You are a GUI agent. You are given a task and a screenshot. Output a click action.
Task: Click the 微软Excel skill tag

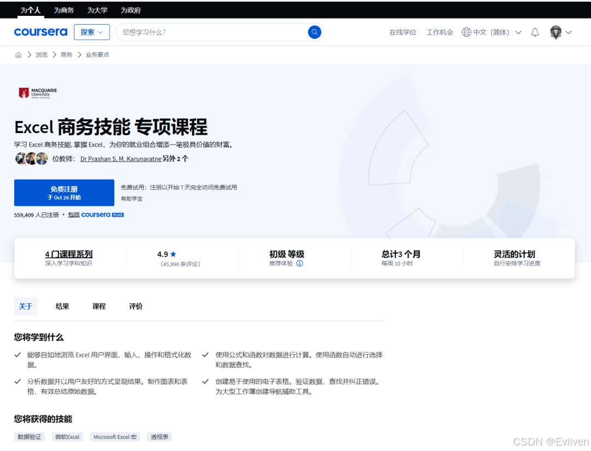[67, 437]
